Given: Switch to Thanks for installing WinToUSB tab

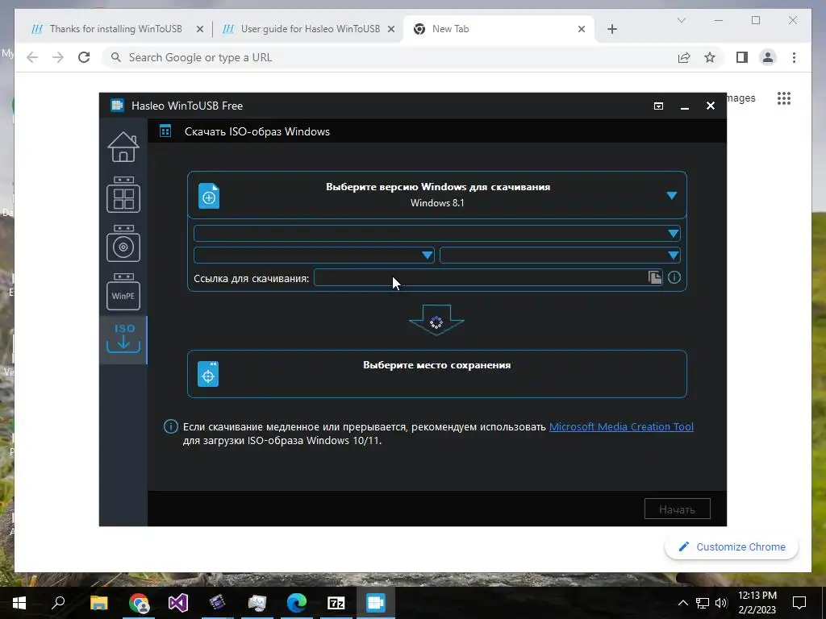Looking at the screenshot, I should coord(116,29).
